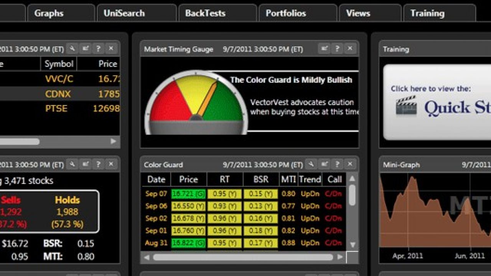Click the 0.88 MTI value cell
This screenshot has width=491, height=276.
(288, 243)
